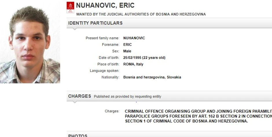This screenshot has width=272, height=137.
Task: Select the Charges section header
Action: coord(80,96)
